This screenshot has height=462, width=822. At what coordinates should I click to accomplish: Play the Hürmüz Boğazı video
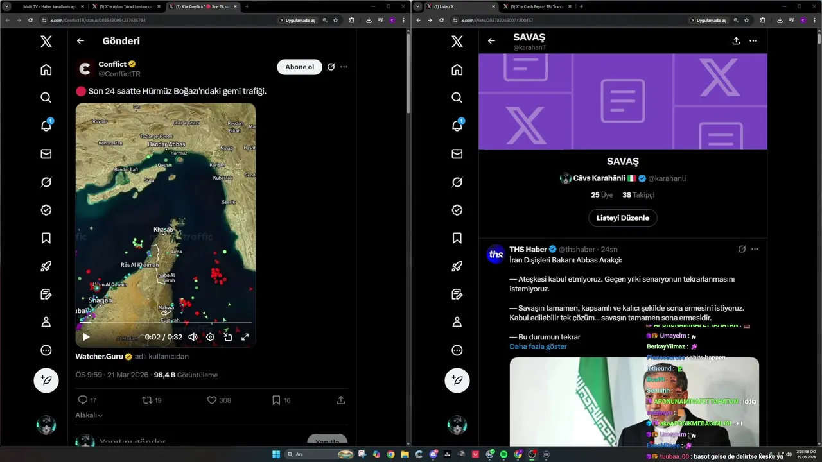point(86,337)
